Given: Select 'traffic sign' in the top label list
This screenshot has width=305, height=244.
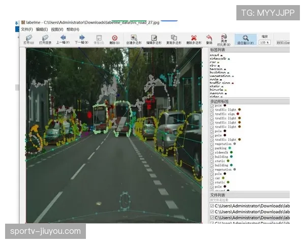Looking at the screenshot, I should pos(222,83).
